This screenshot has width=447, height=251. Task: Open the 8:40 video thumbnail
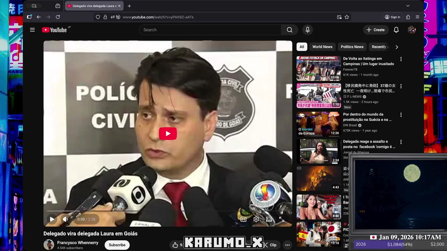(318, 207)
